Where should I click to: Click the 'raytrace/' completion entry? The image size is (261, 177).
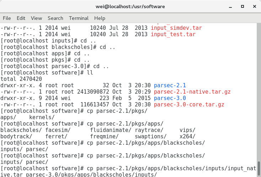tap(149, 131)
